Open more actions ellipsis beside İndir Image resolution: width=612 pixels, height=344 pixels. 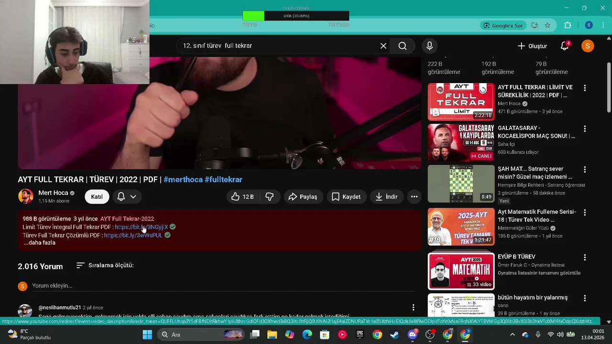(414, 197)
